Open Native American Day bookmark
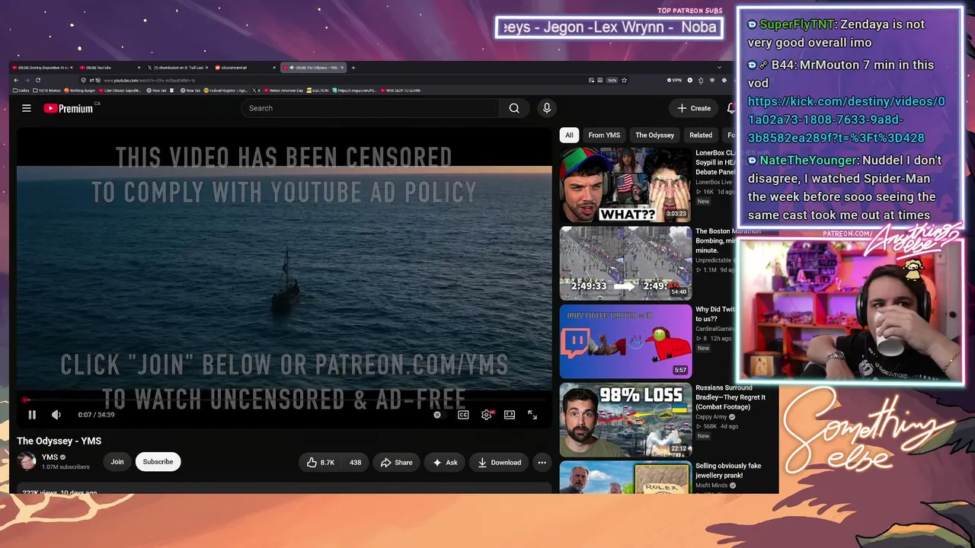Screen dimensions: 975x548 pos(283,91)
